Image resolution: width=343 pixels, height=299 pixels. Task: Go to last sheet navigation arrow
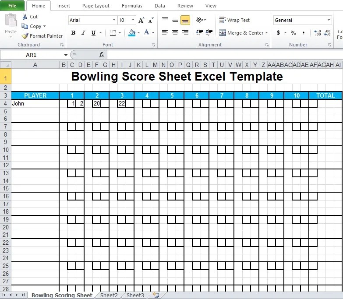click(x=23, y=295)
